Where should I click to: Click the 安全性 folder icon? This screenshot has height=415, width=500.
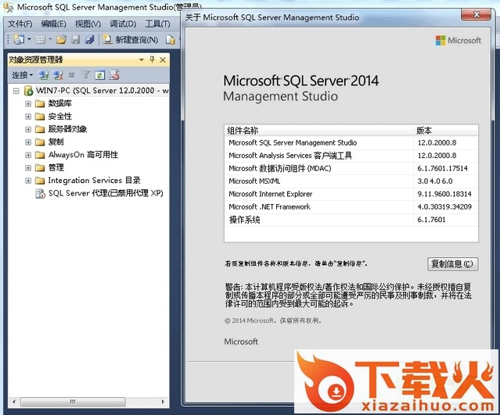point(40,116)
